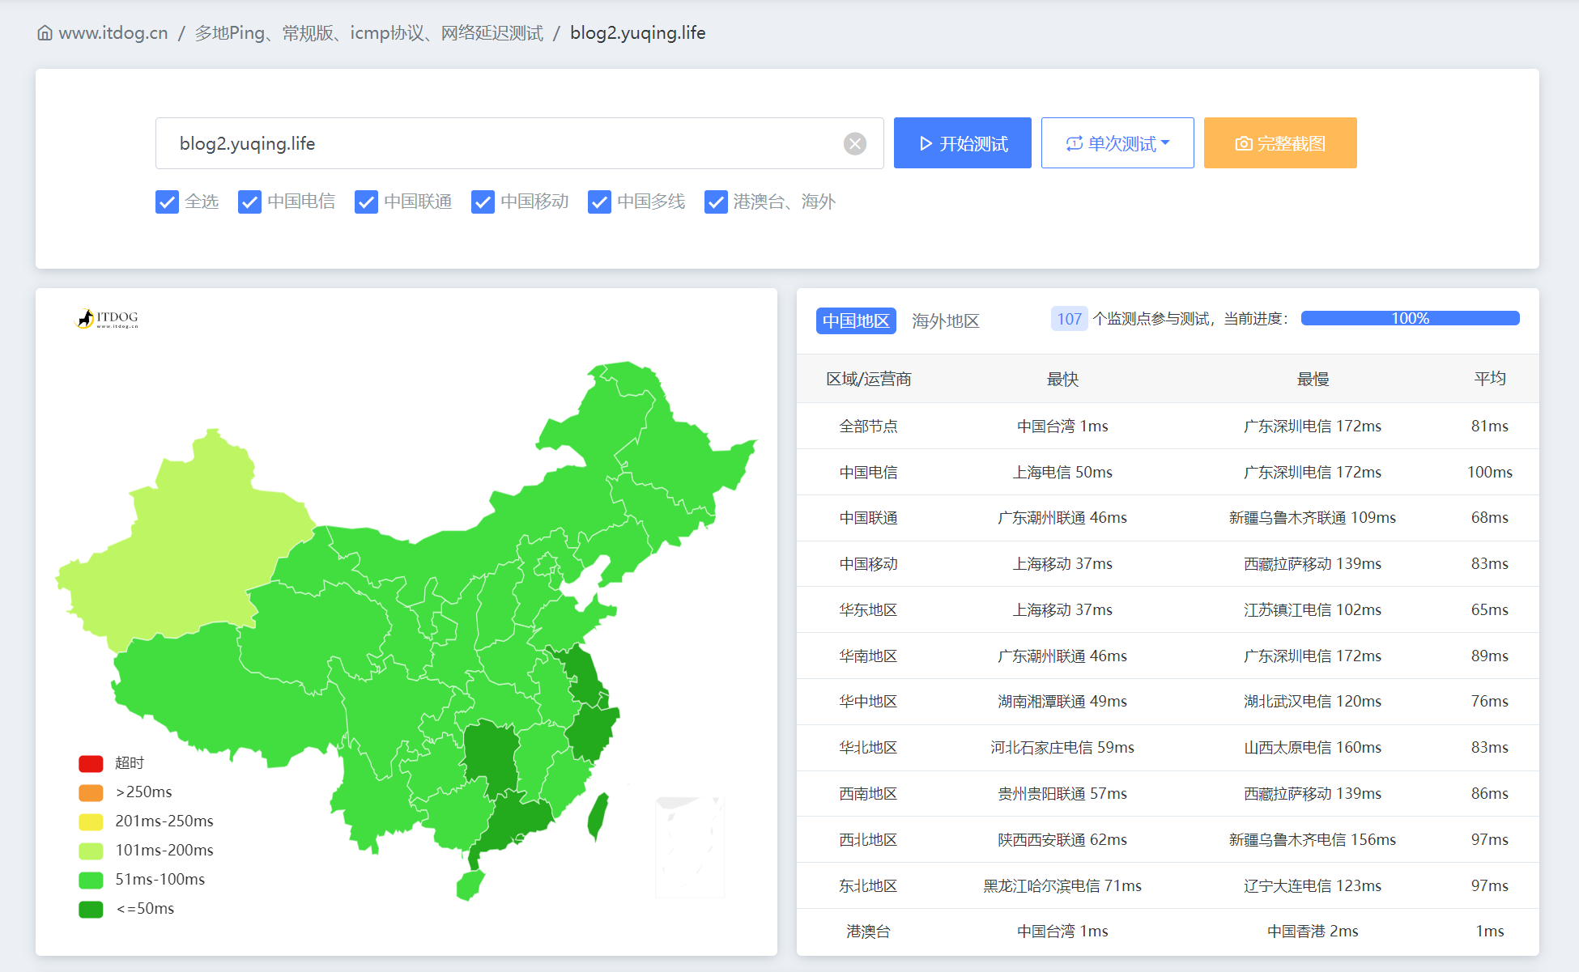Click the home icon beside www.itdog.cn

45,33
